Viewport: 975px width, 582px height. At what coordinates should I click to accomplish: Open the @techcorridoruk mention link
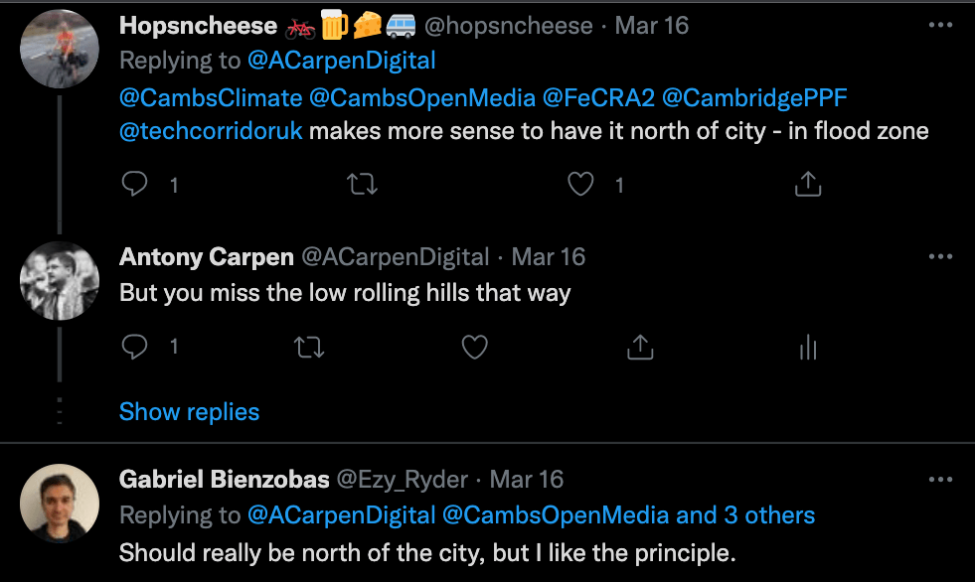[210, 131]
